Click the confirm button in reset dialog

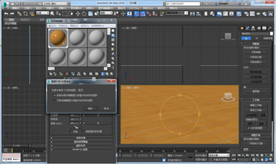tap(90, 109)
